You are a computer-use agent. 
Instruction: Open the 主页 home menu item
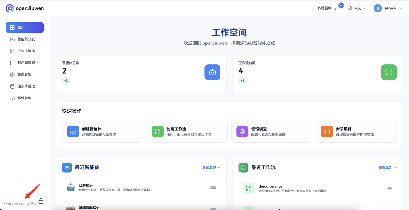(x=25, y=27)
